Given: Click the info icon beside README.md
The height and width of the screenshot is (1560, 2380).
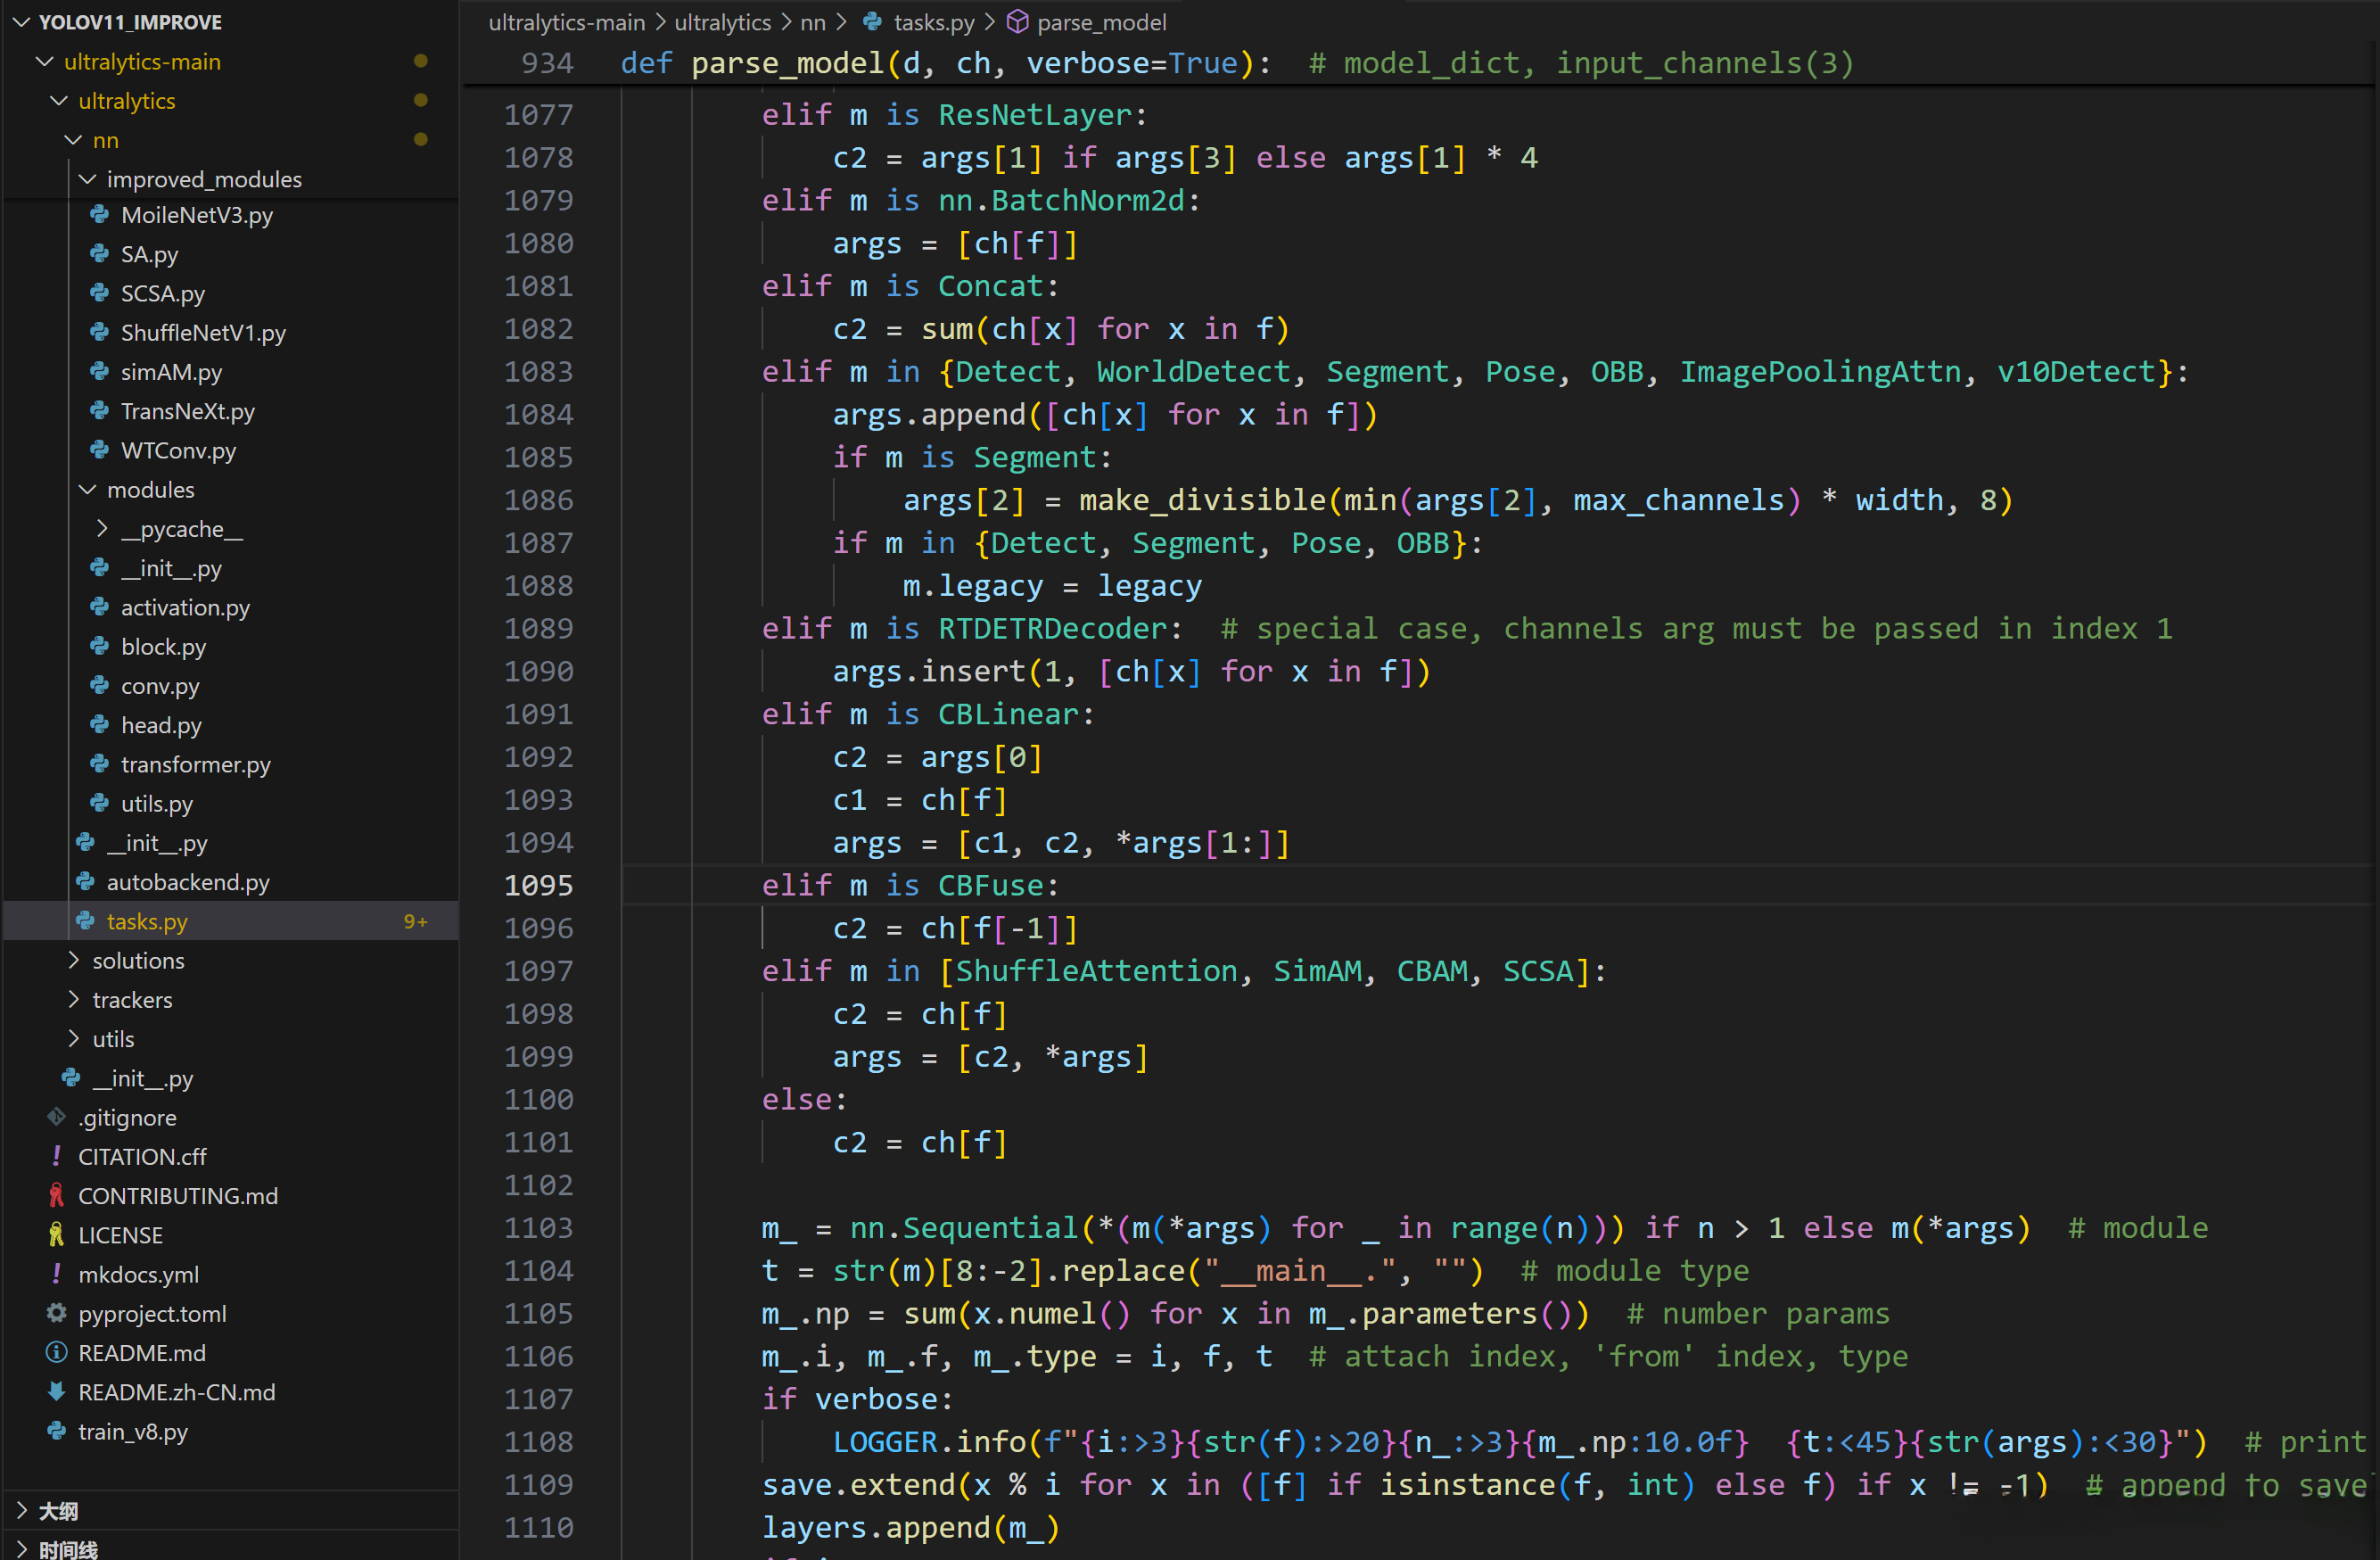Looking at the screenshot, I should (57, 1352).
